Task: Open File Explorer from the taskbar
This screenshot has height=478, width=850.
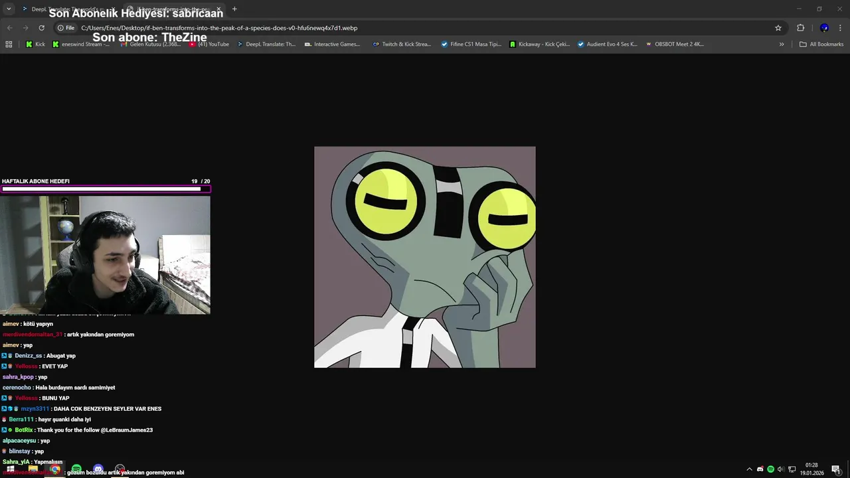Action: (x=33, y=469)
